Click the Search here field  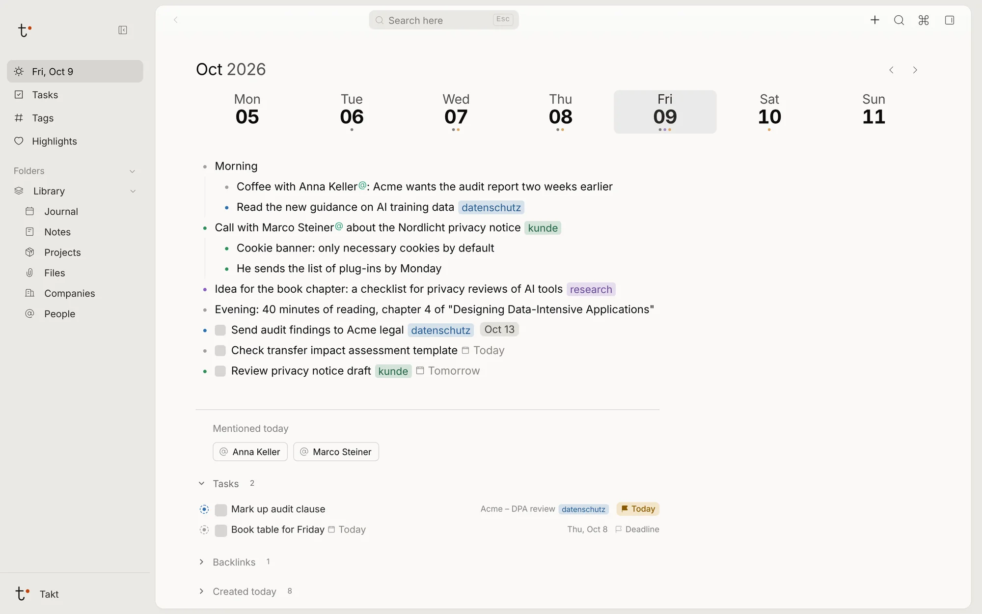coord(443,20)
